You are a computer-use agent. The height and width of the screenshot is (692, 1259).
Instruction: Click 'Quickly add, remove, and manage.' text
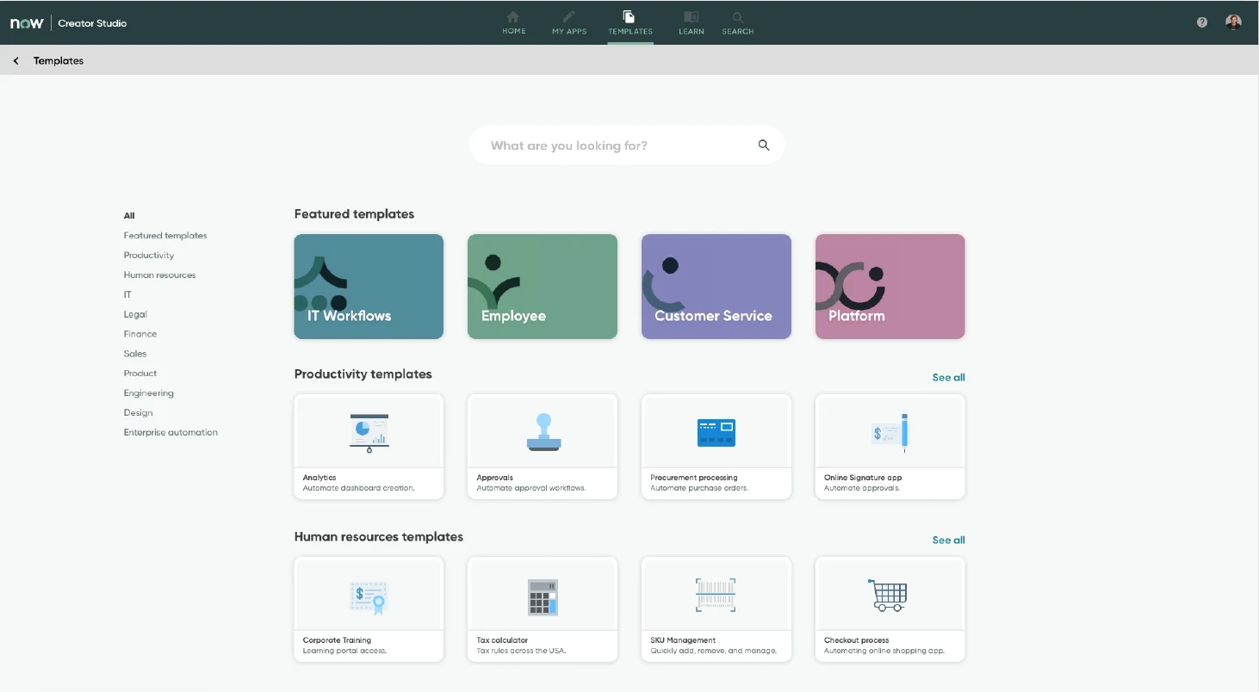[714, 651]
